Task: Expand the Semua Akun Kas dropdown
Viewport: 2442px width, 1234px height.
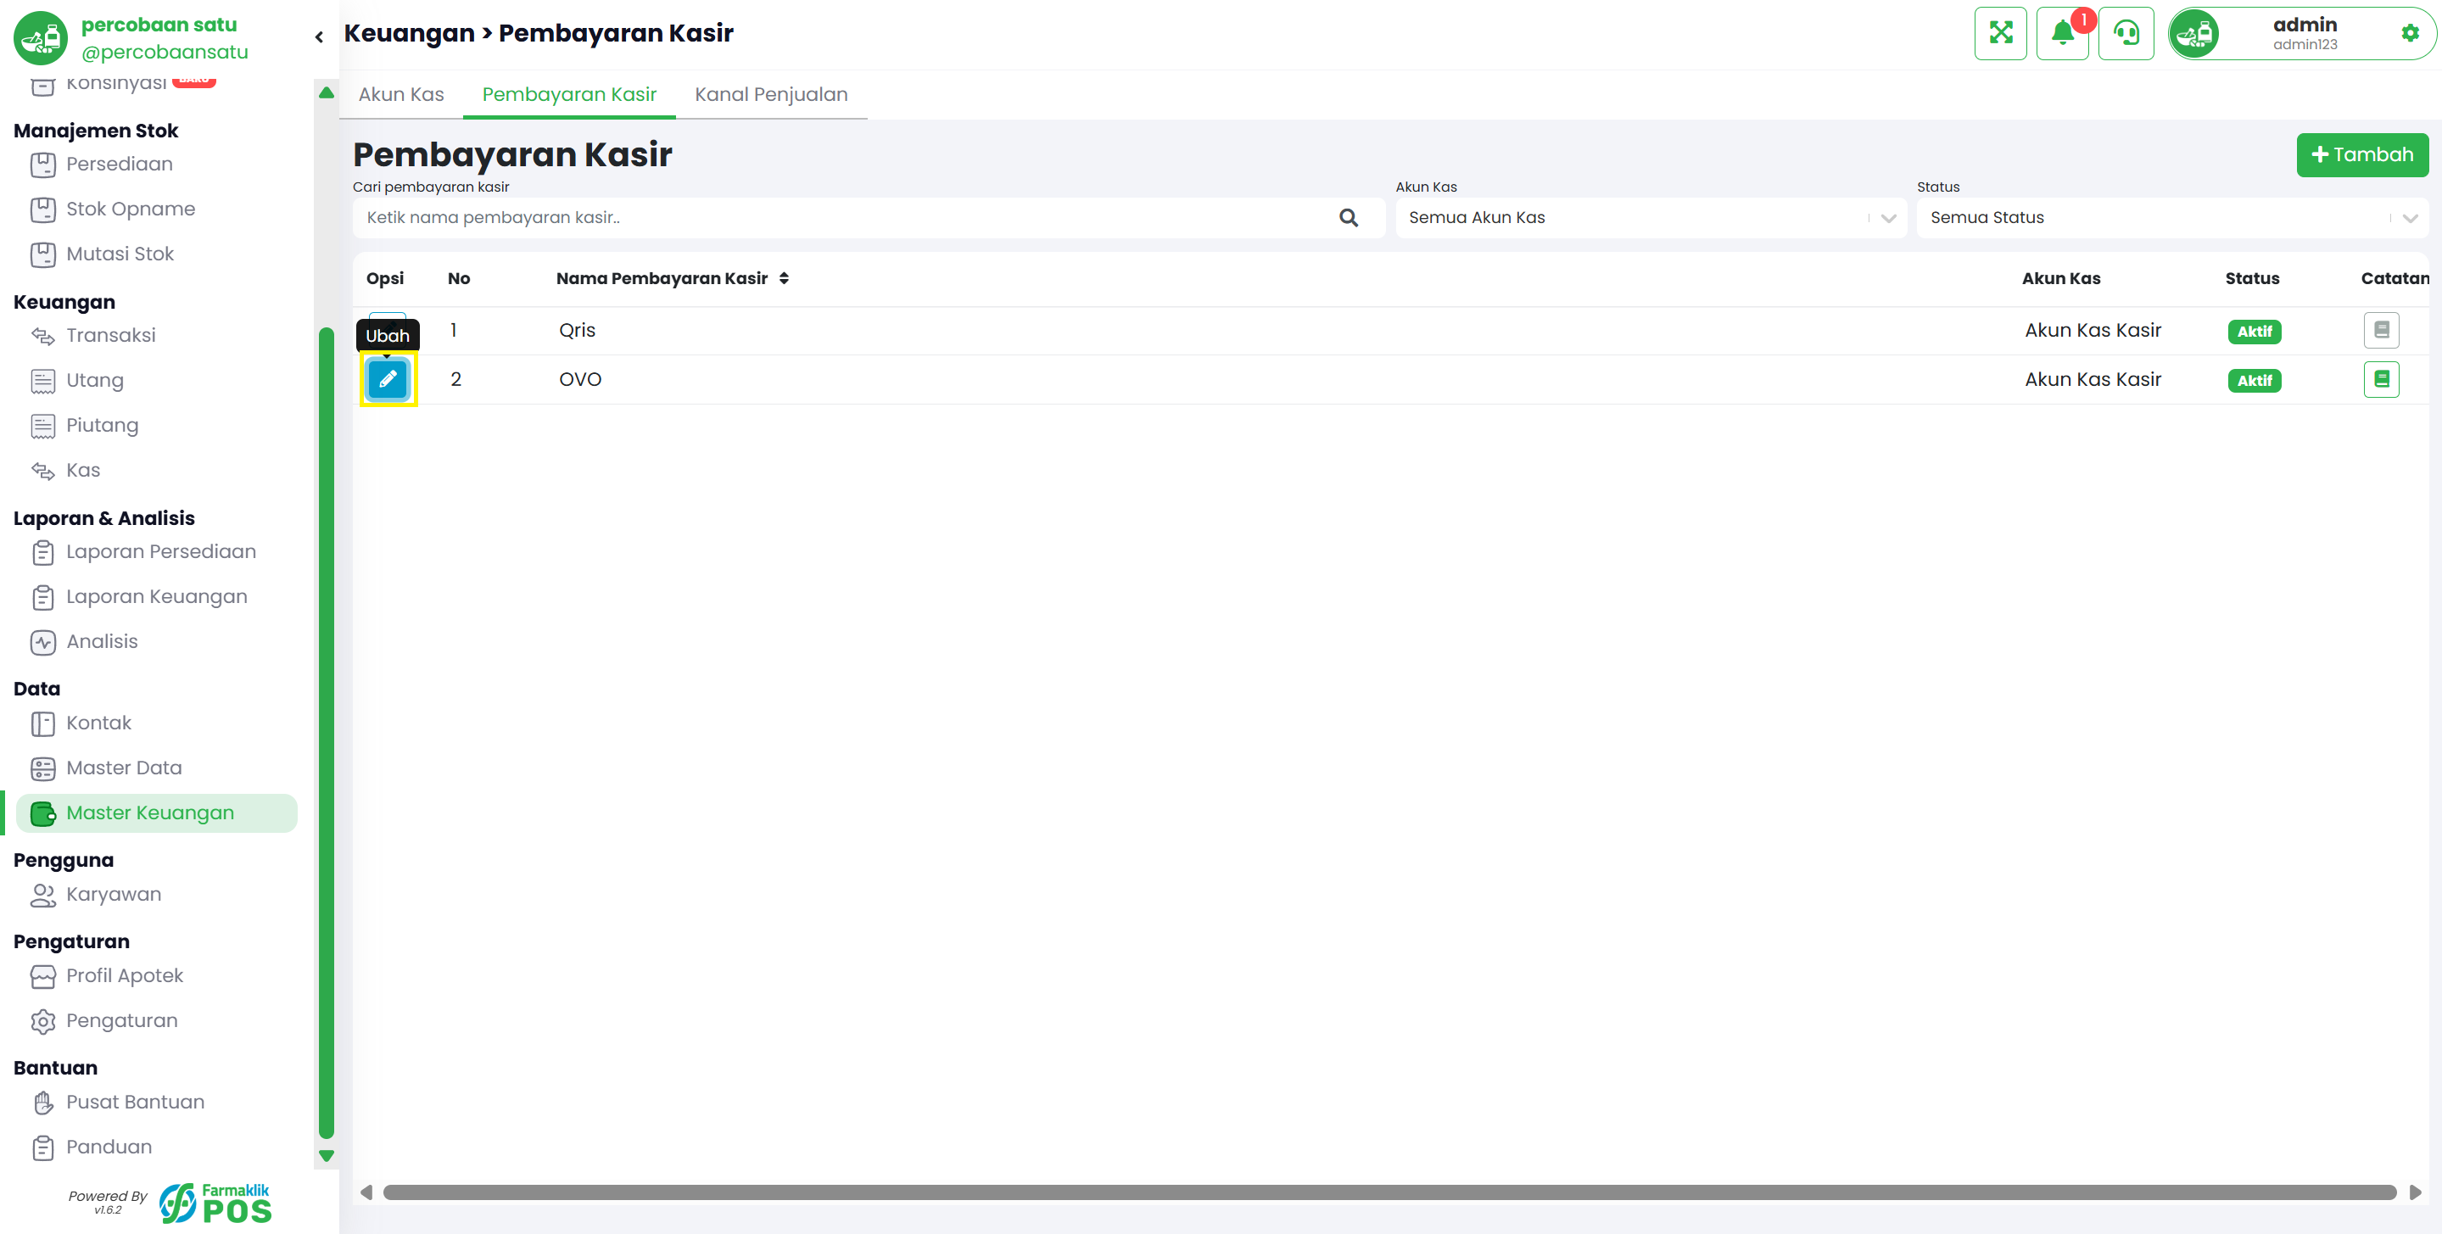Action: tap(1651, 218)
